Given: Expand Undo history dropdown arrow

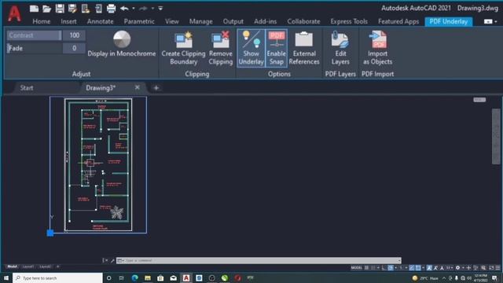Looking at the screenshot, I should click(x=134, y=9).
